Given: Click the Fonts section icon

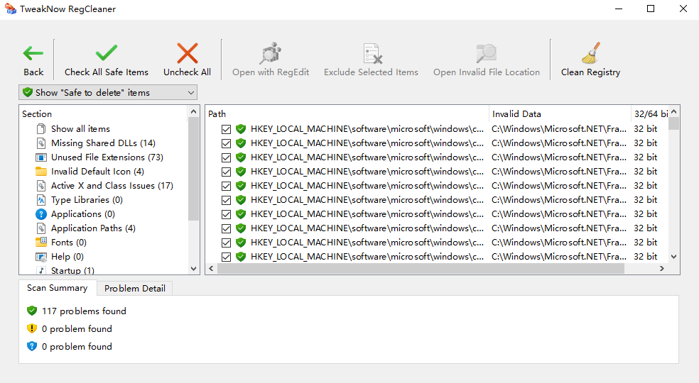Looking at the screenshot, I should tap(41, 243).
